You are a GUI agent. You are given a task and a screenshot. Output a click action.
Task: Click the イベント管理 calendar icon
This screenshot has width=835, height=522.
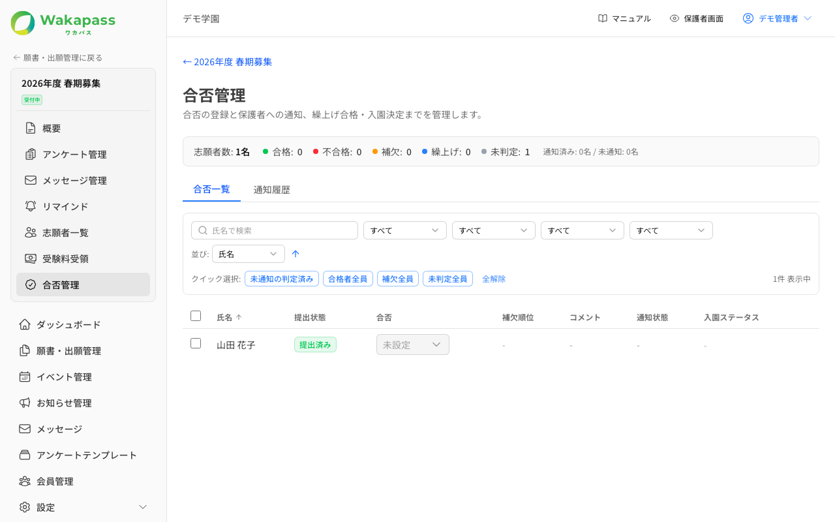pyautogui.click(x=25, y=376)
